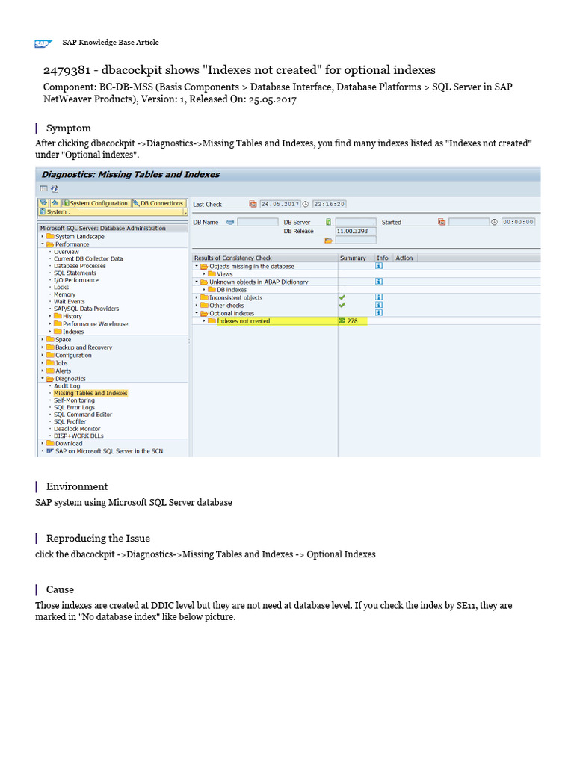The width and height of the screenshot is (574, 765).
Task: Expand the Backup and Recovery folder
Action: [43, 347]
